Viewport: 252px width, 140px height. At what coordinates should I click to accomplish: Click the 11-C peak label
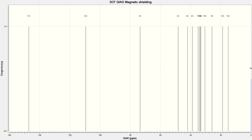point(29,16)
